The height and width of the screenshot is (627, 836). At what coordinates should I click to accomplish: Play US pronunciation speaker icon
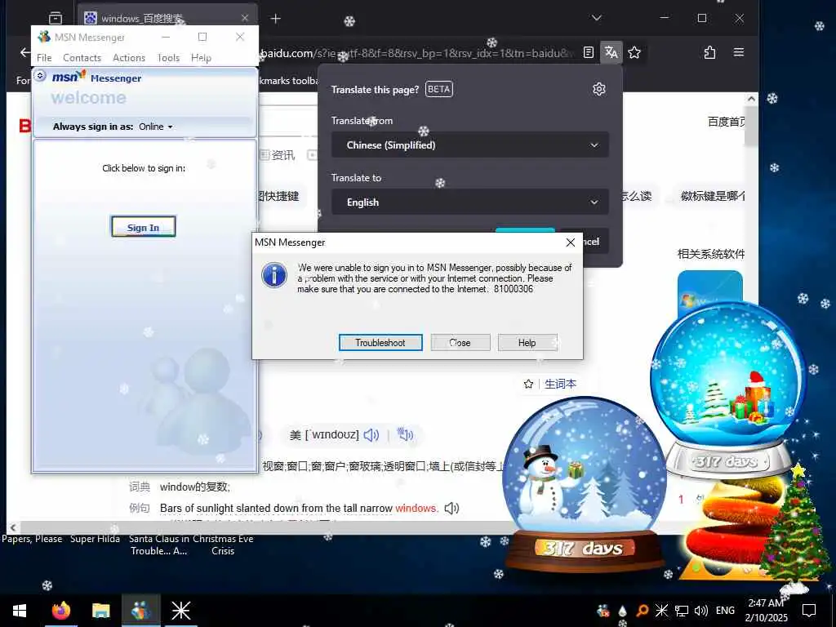click(x=371, y=435)
